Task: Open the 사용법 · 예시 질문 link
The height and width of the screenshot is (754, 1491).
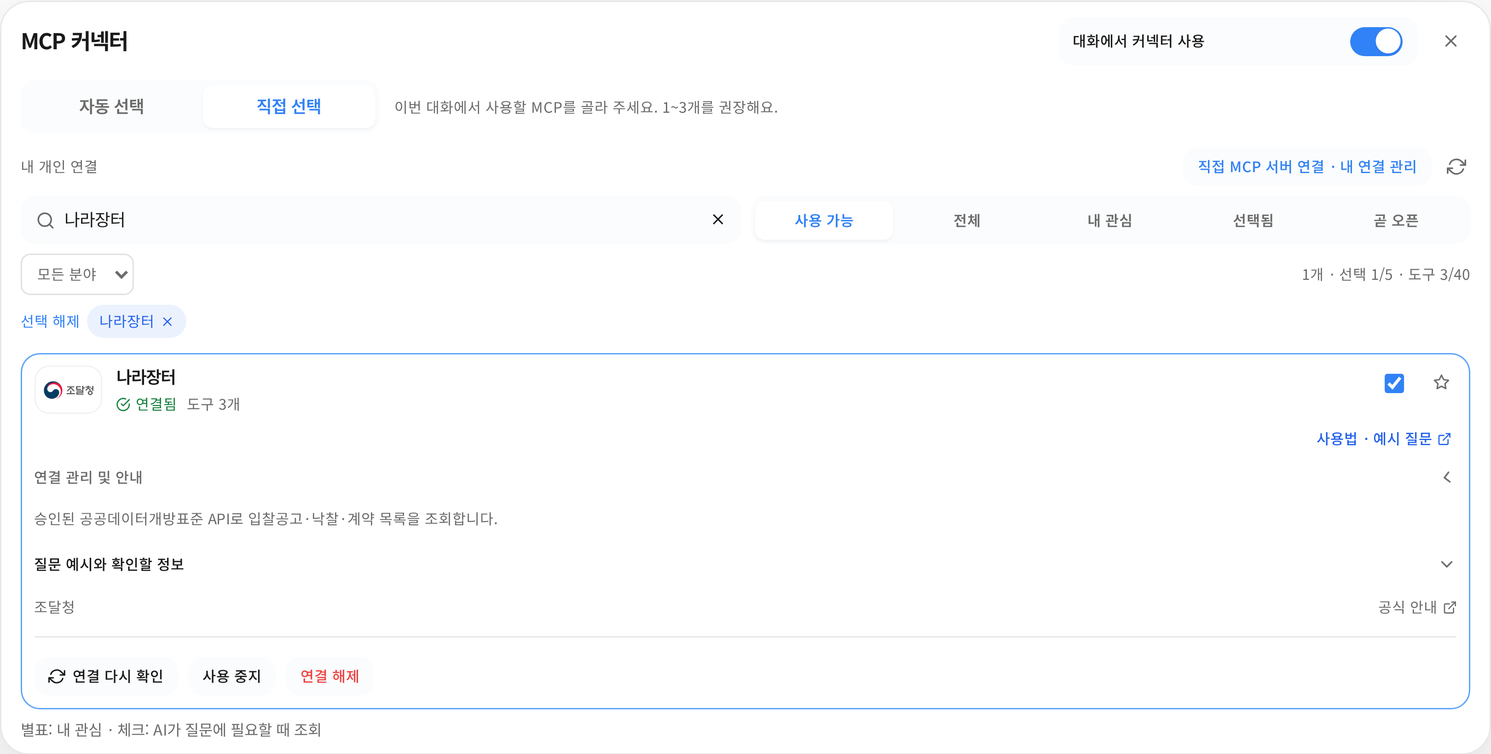Action: (x=1384, y=439)
